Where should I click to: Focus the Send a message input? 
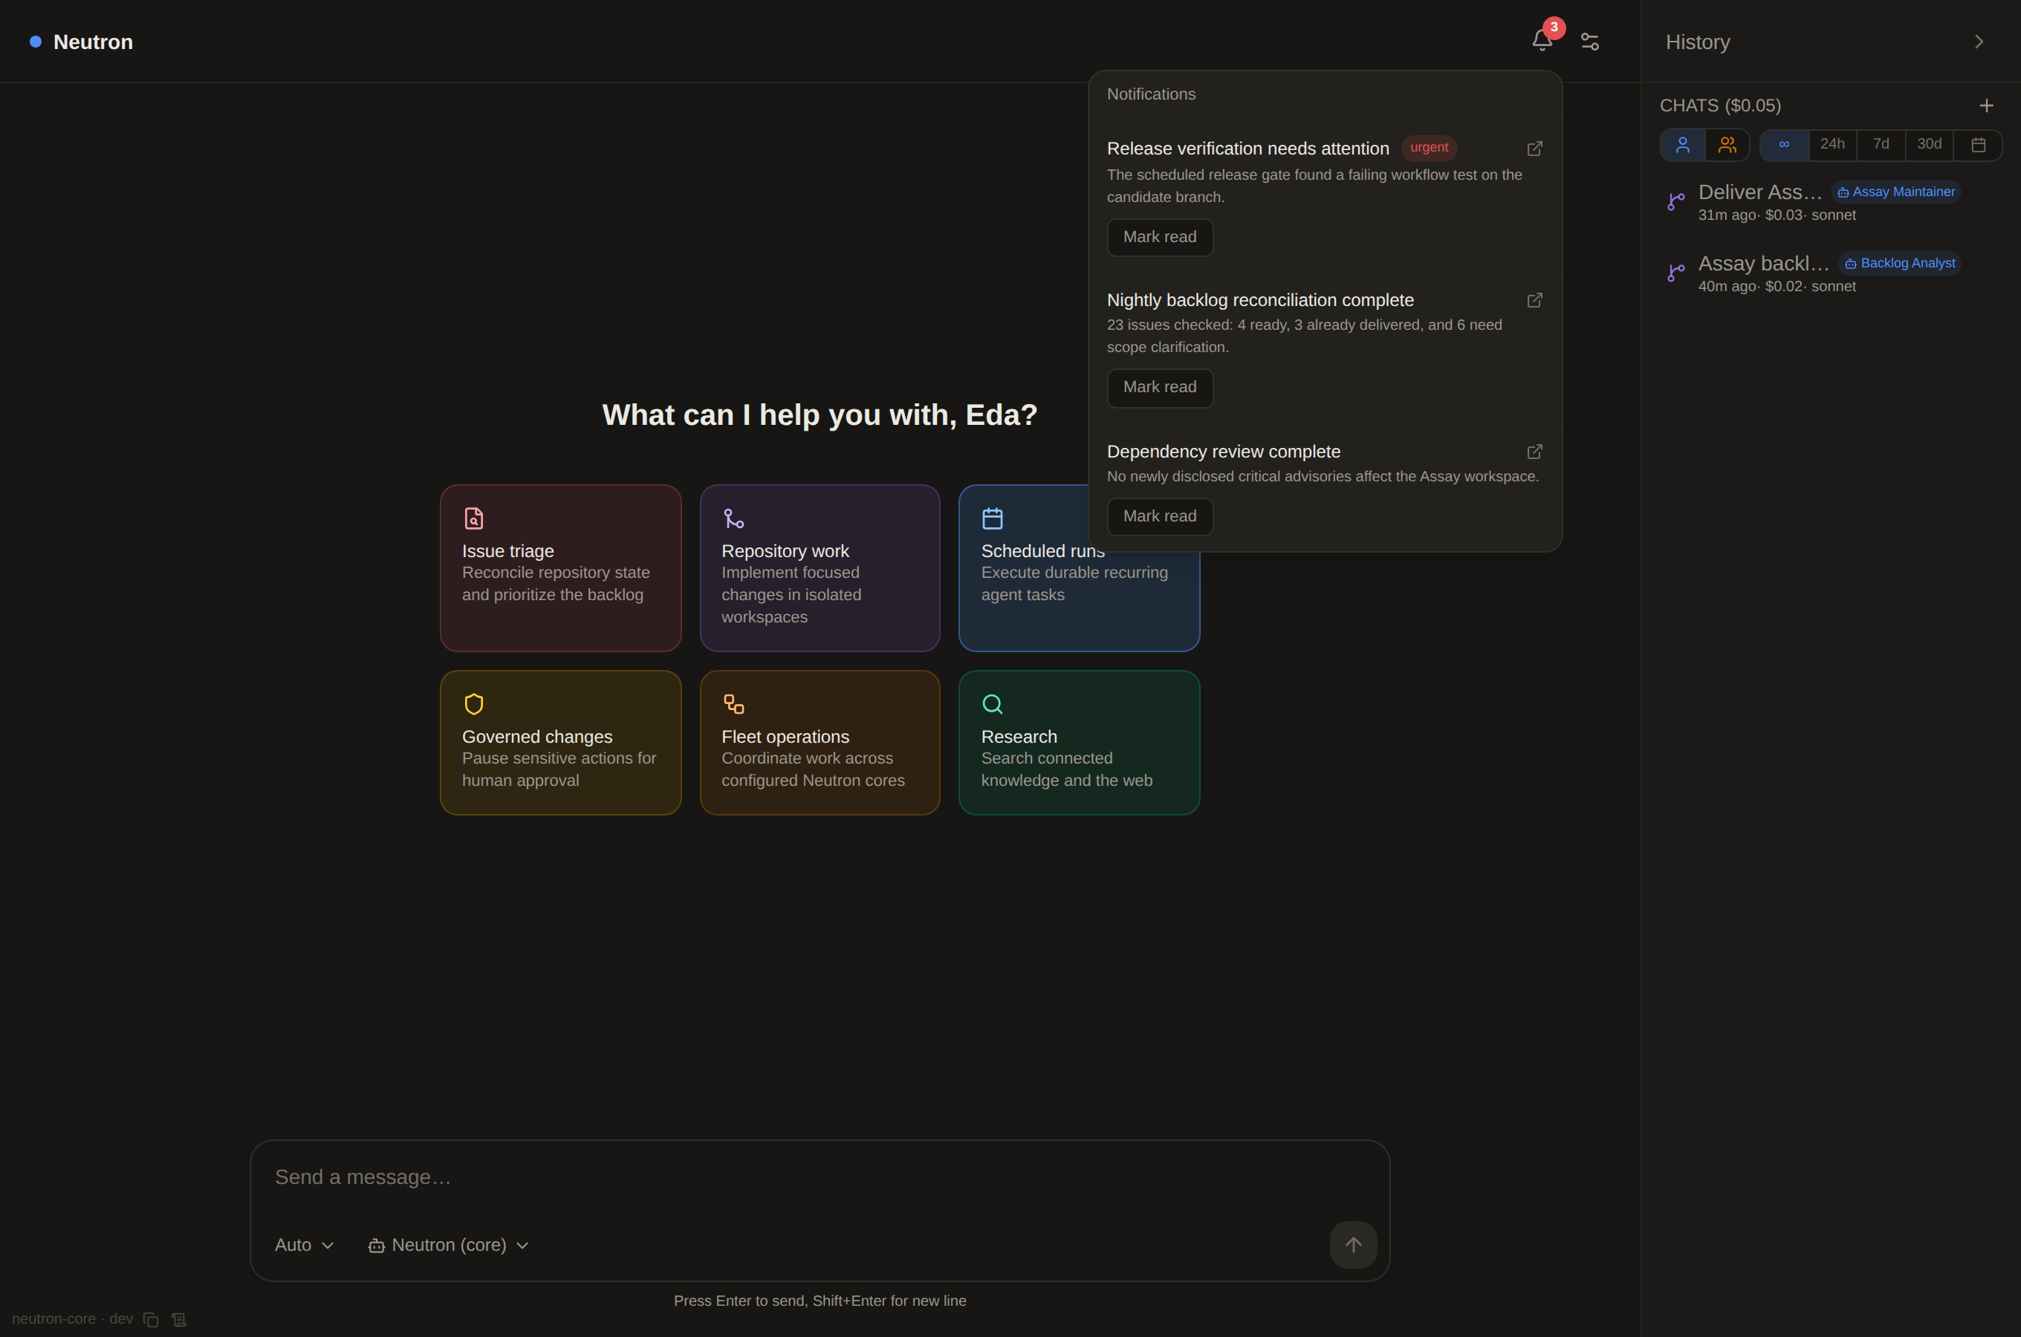820,1177
